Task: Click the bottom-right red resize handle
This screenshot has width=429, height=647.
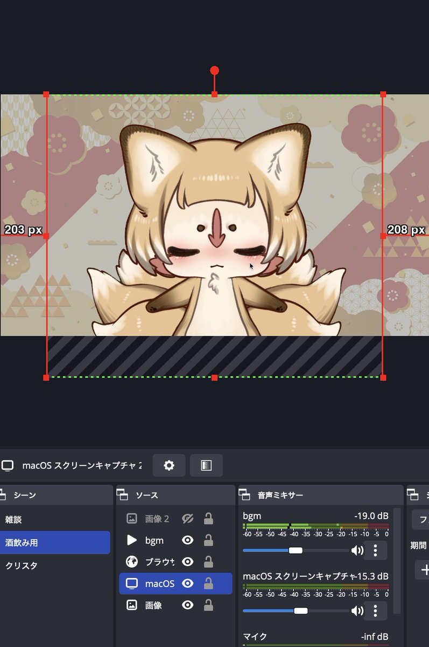Action: click(x=383, y=377)
